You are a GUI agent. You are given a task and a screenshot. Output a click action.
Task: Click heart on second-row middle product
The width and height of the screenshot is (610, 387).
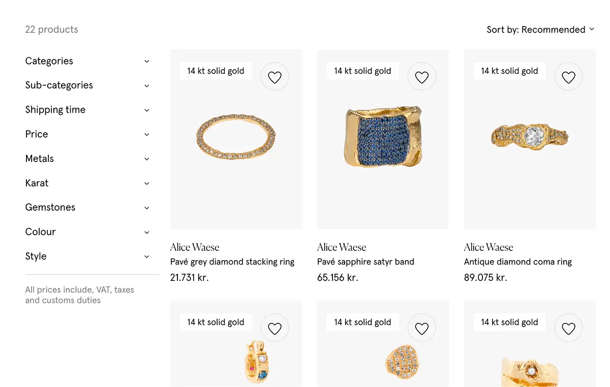pyautogui.click(x=421, y=328)
